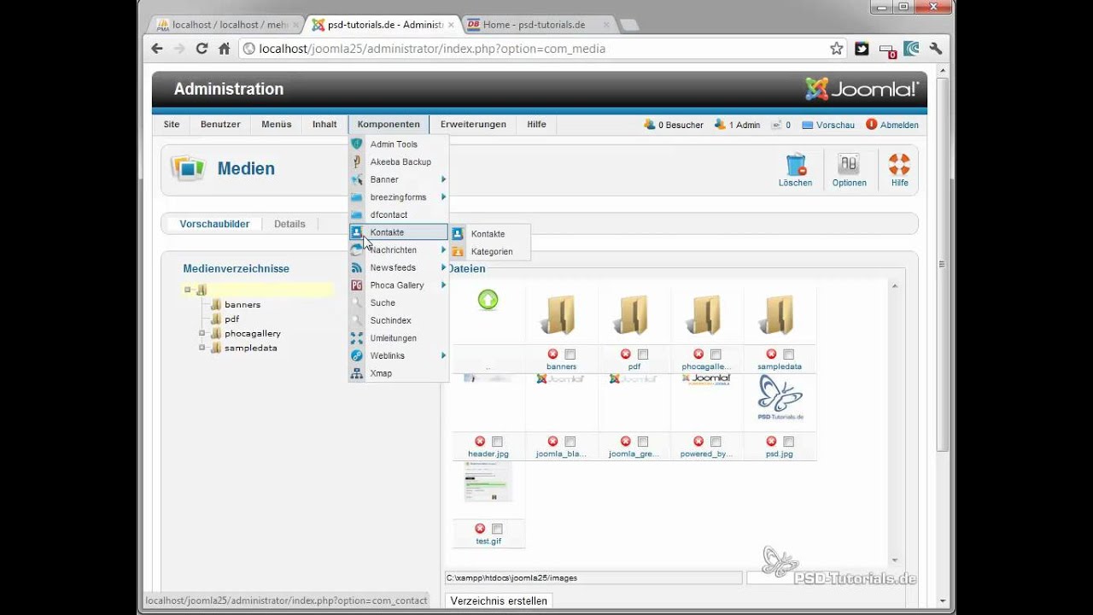Open the Benutzer menu
The image size is (1093, 615).
[x=220, y=124]
